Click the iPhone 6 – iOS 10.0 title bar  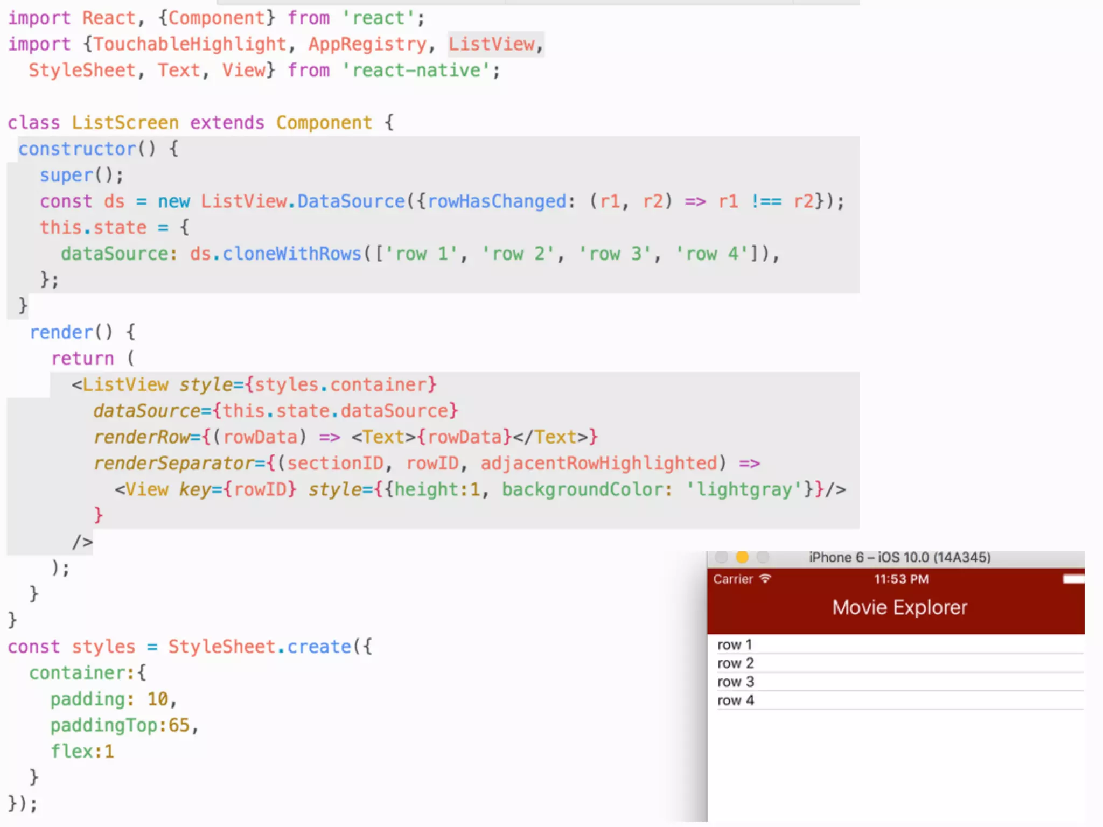coord(899,557)
